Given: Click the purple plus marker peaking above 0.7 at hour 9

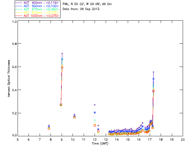Looking at the screenshot, I should (x=62, y=53).
